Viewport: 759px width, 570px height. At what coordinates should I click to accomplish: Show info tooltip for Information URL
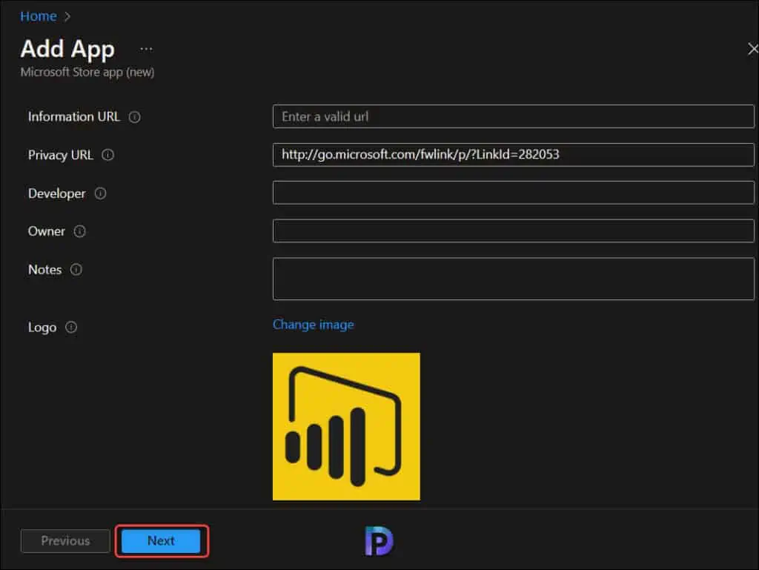pyautogui.click(x=135, y=117)
